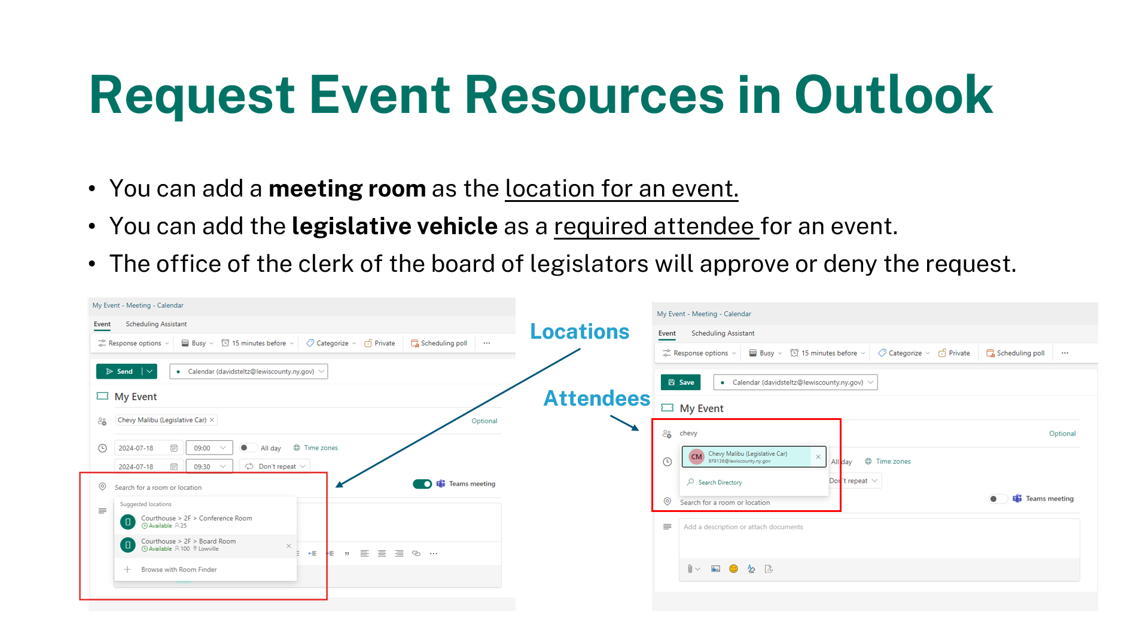Open Busy status dropdown in Save window

tap(766, 353)
